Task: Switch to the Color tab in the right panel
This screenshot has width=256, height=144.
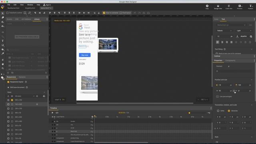Action: tap(216, 19)
